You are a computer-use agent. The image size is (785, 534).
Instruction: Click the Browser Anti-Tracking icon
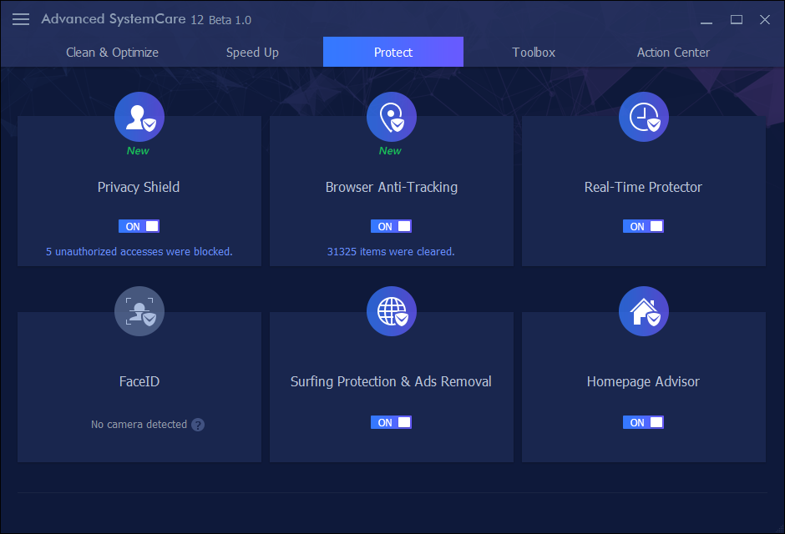click(392, 117)
